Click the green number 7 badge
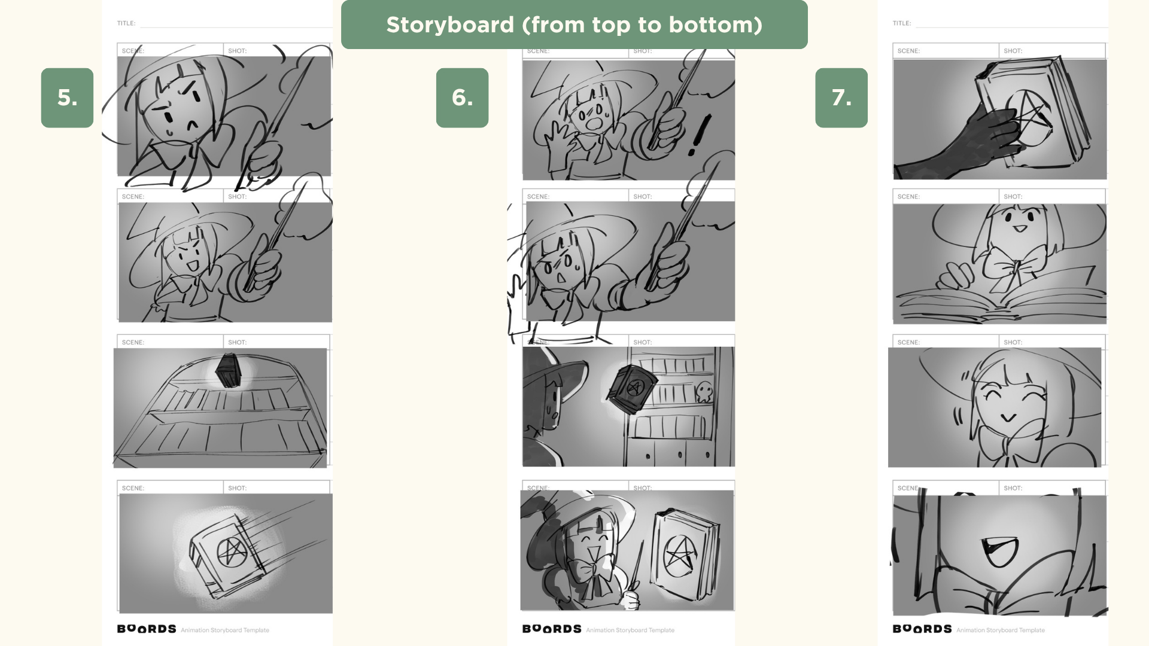This screenshot has width=1149, height=646. [841, 97]
